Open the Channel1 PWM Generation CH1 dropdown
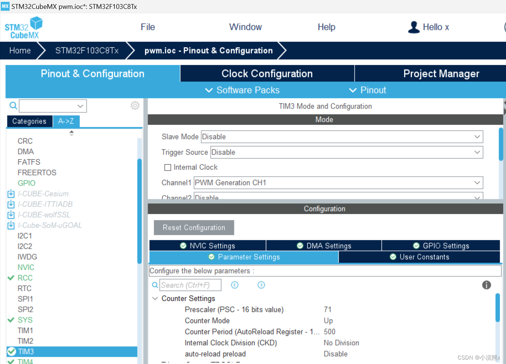The image size is (506, 364). coord(338,183)
